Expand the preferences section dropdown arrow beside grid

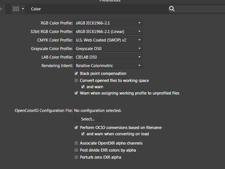coord(23,9)
